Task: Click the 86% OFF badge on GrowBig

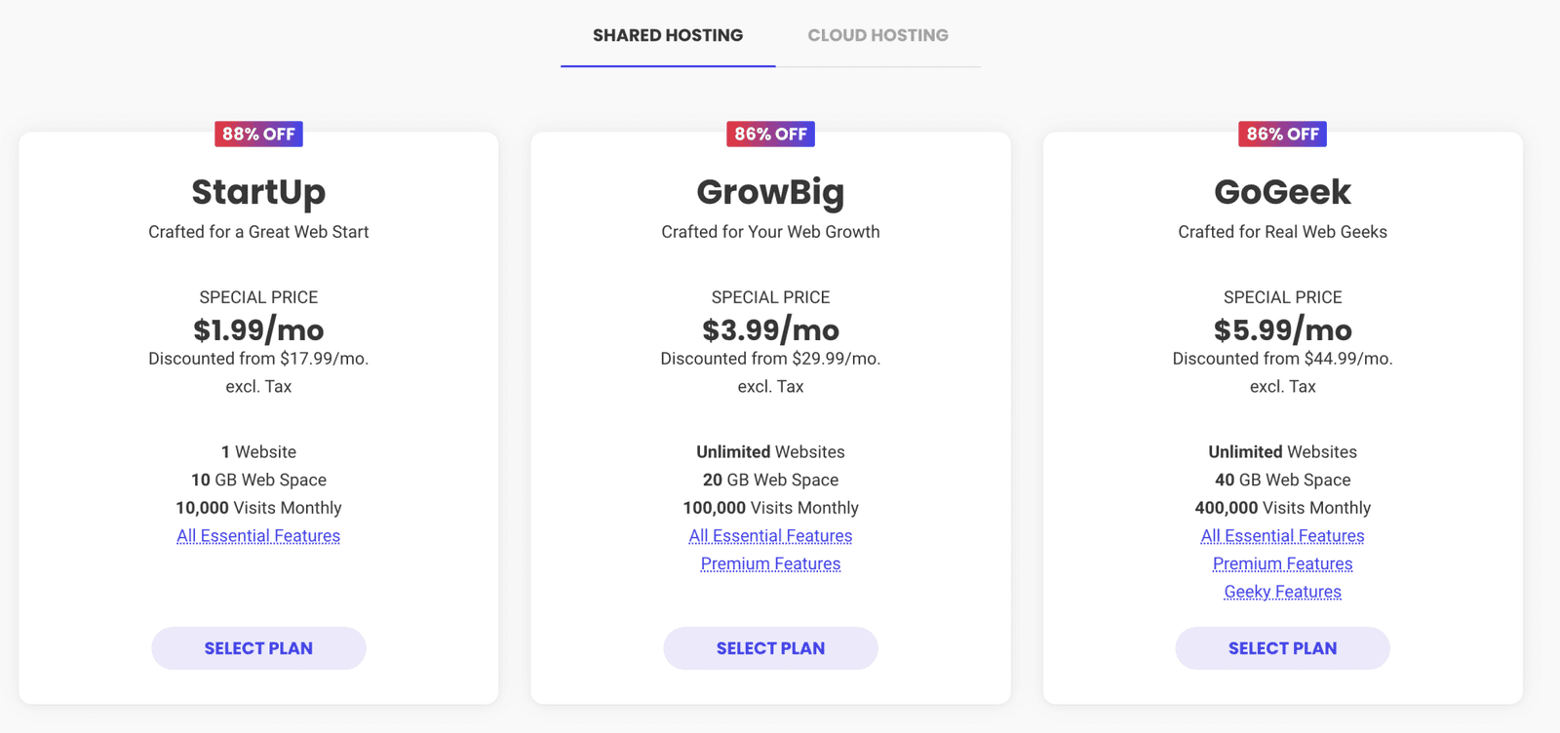Action: click(770, 134)
